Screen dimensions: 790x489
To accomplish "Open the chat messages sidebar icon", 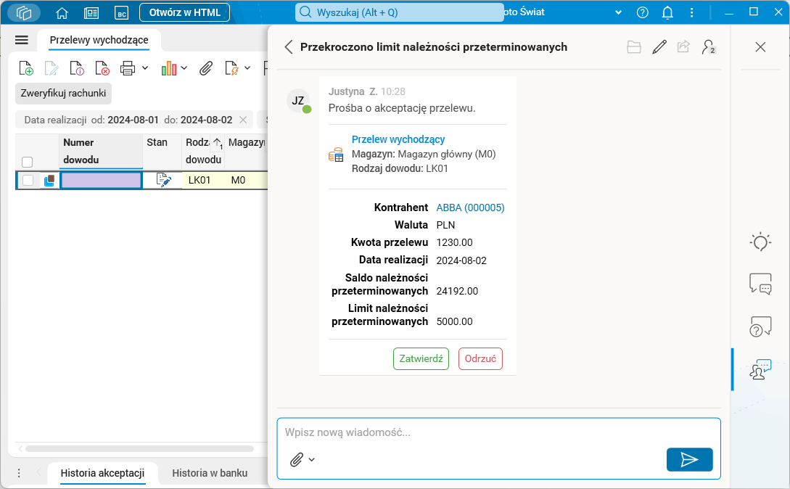I will coord(760,284).
